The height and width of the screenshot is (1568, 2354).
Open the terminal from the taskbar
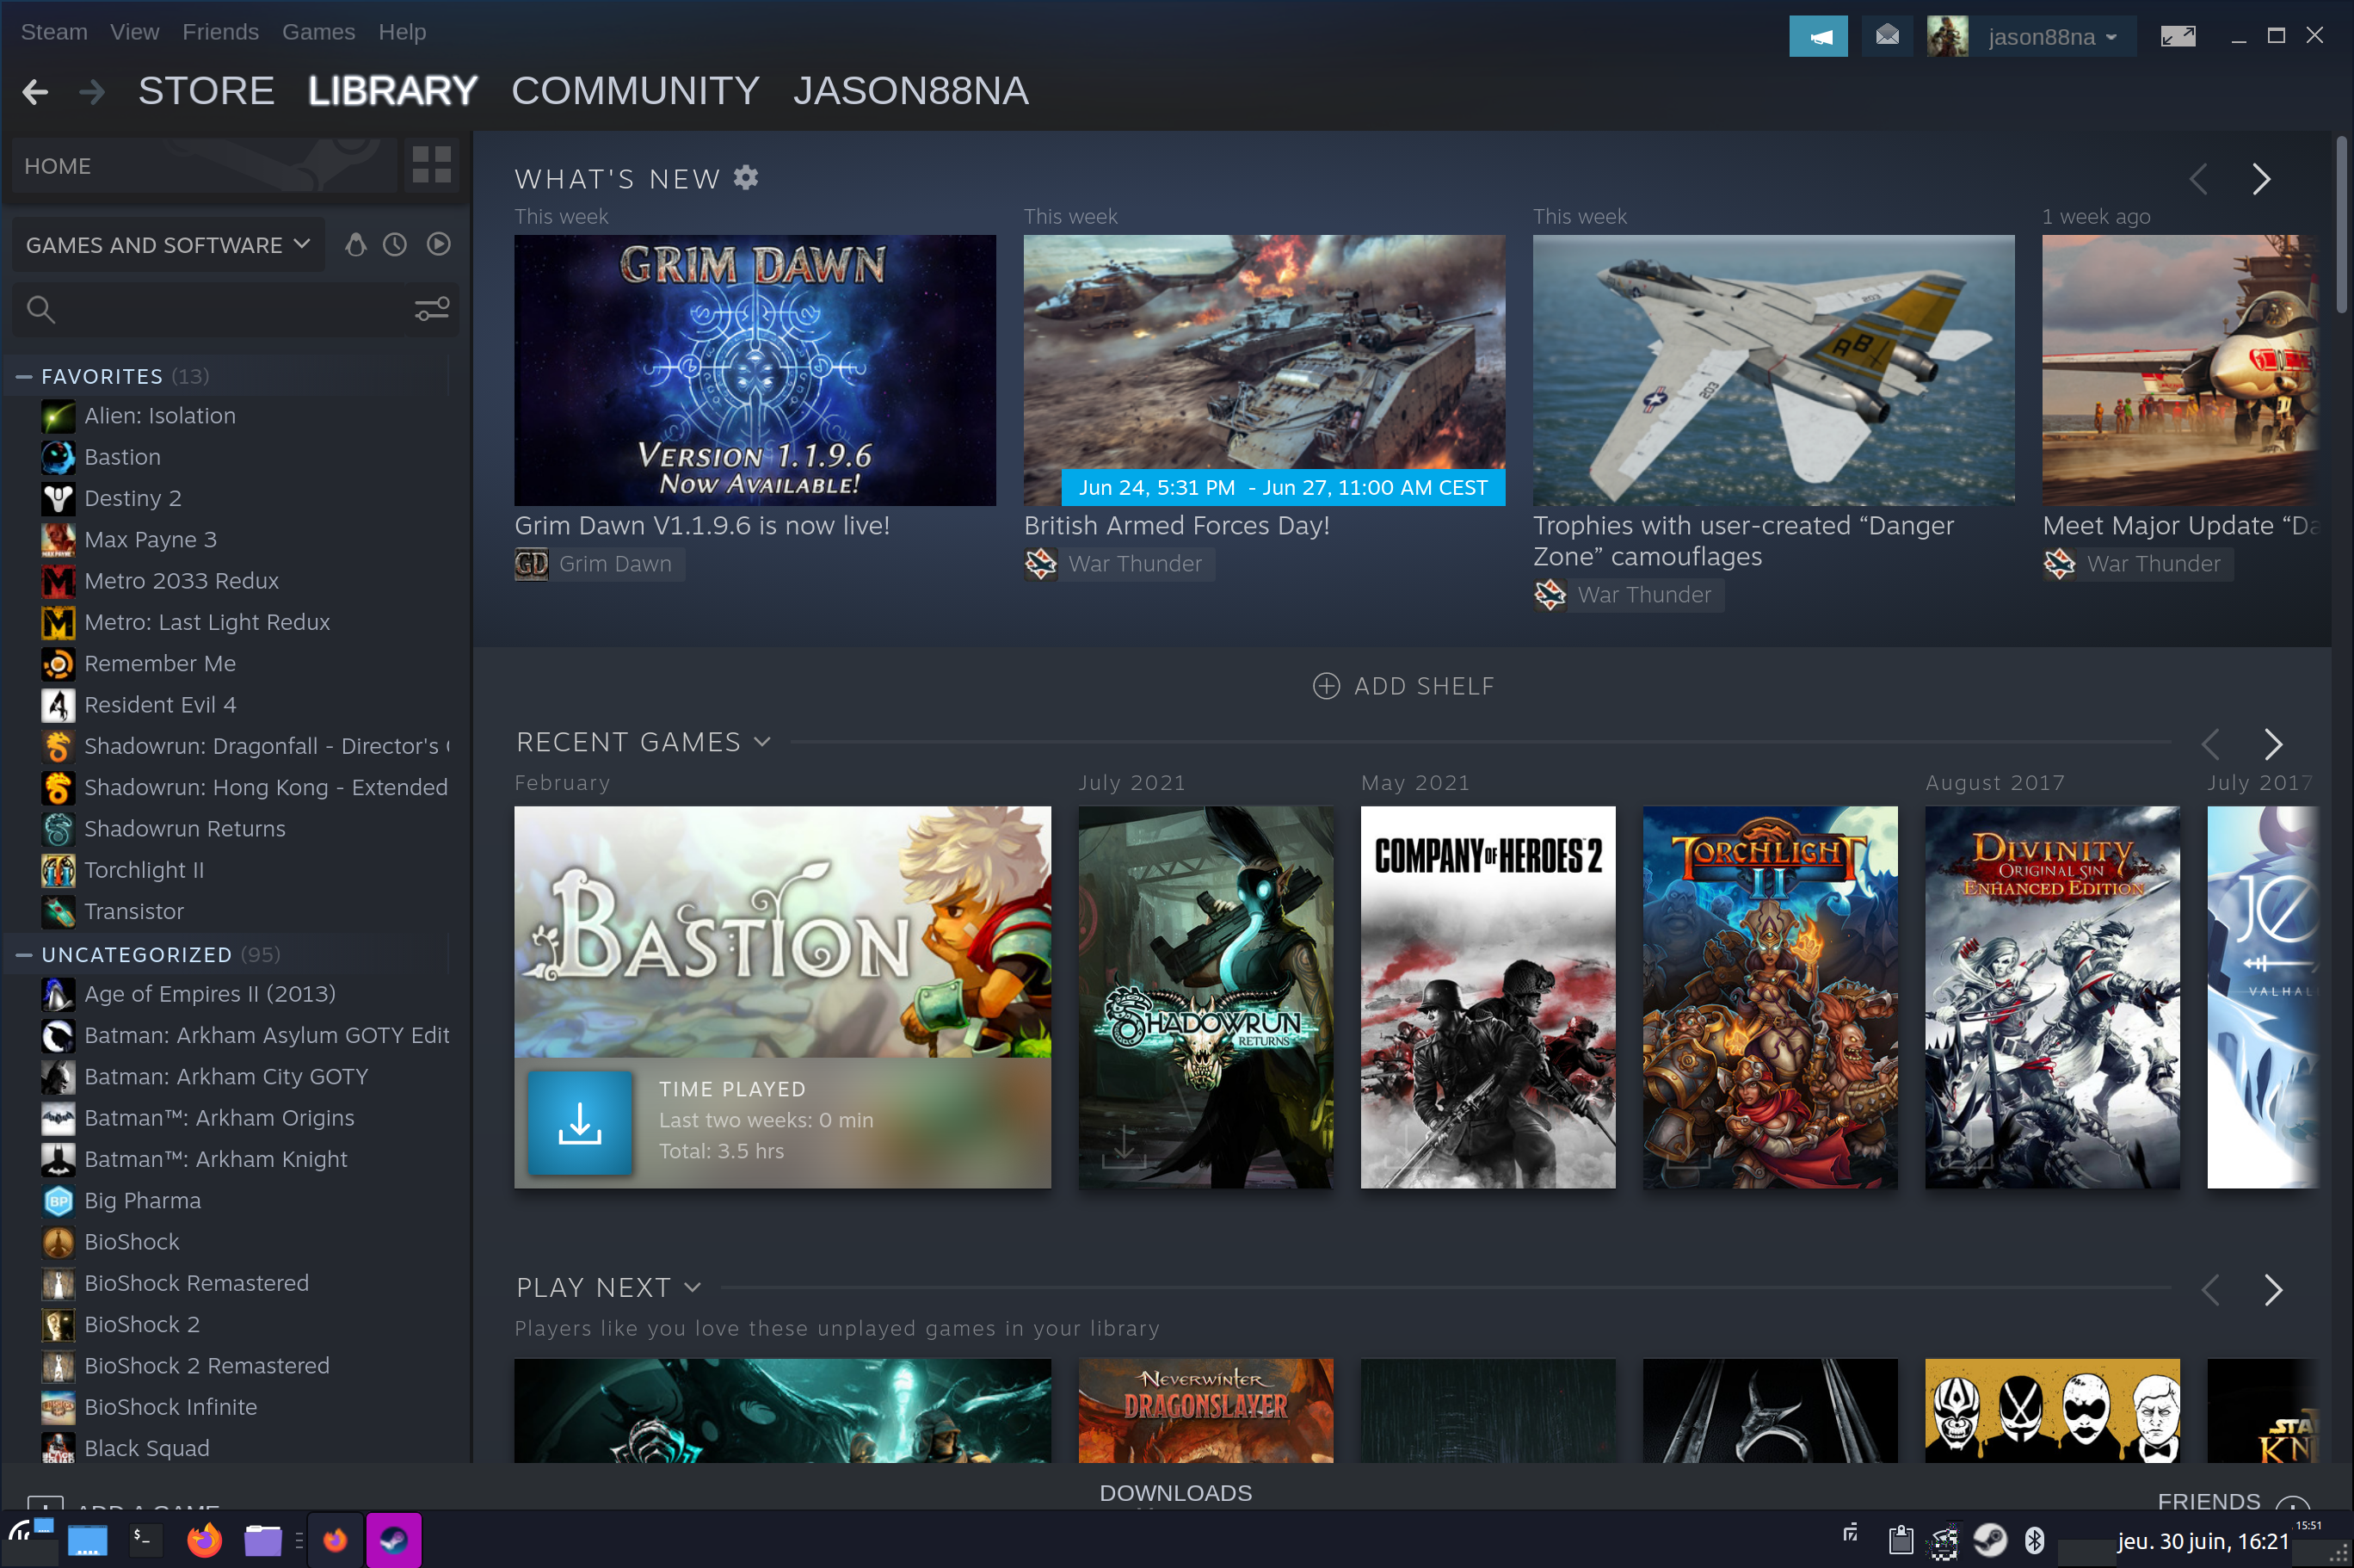point(146,1540)
